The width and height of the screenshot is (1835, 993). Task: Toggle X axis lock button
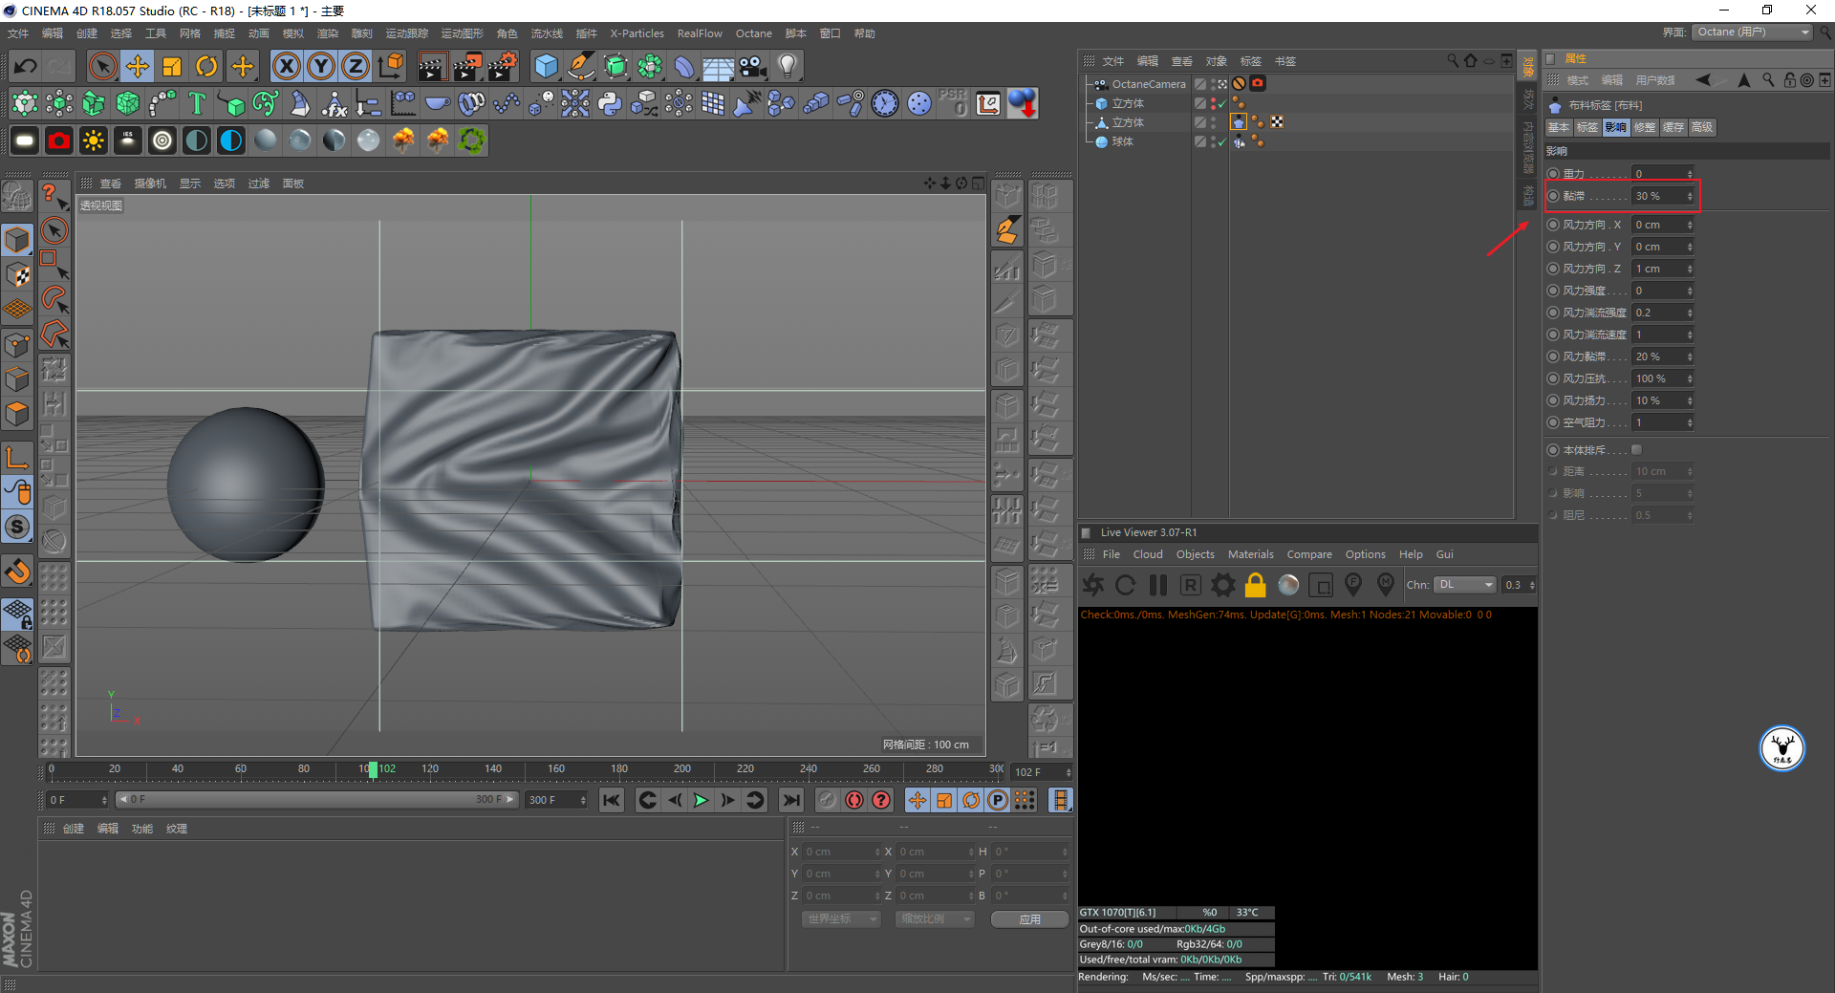286,66
